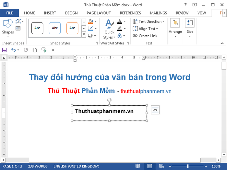Click the Text Fill icon
Screen dimensions: 227x170
pyautogui.click(x=120, y=21)
